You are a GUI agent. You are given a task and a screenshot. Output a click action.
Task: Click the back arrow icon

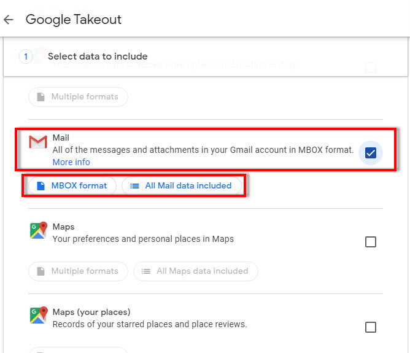(9, 20)
